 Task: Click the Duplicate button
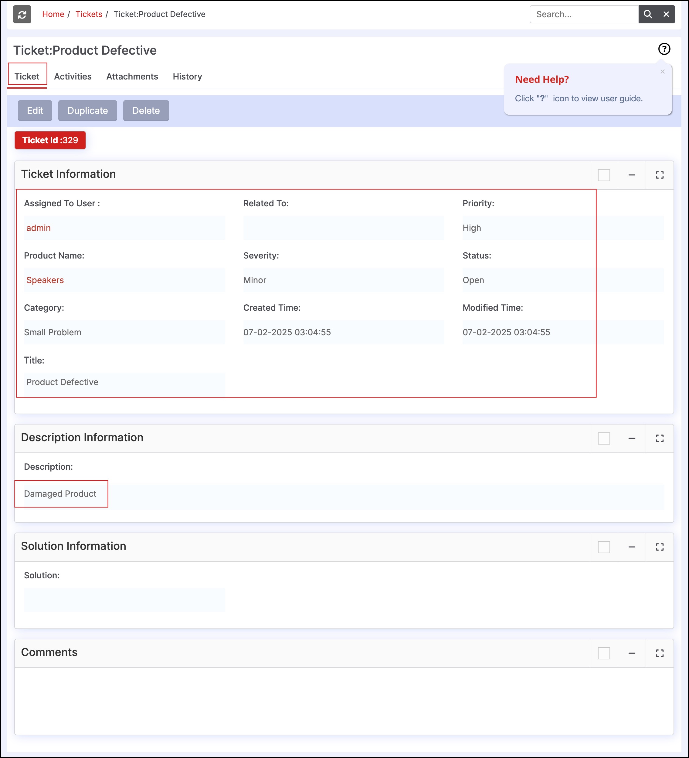[x=88, y=110]
